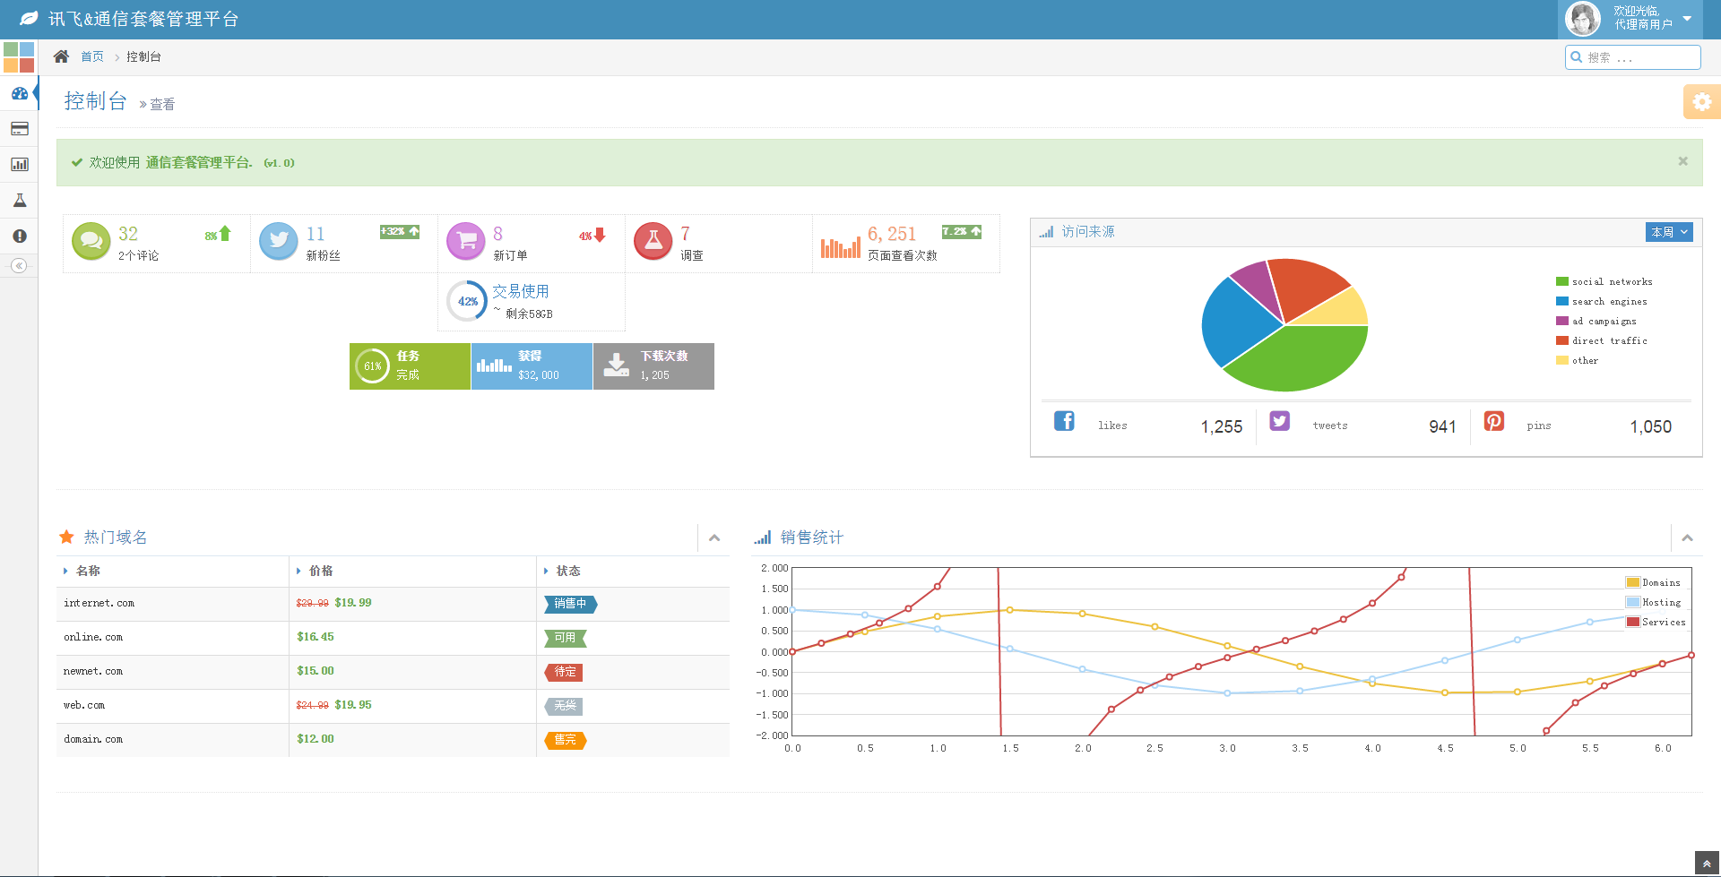Image resolution: width=1721 pixels, height=877 pixels.
Task: Click the 1,255 likes count
Action: (1222, 427)
